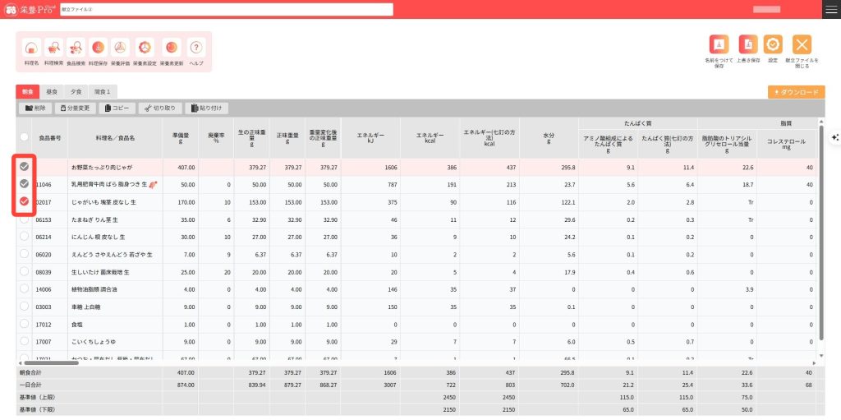This screenshot has height=420, width=841.
Task: Click the 料理保存 save dish icon
Action: click(x=97, y=48)
